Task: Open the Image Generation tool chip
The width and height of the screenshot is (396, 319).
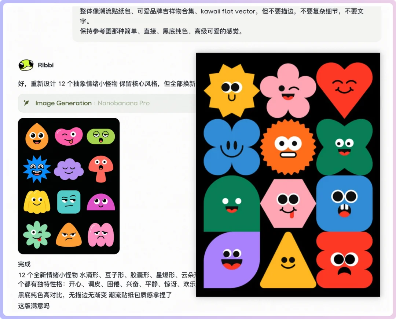Action: (63, 103)
